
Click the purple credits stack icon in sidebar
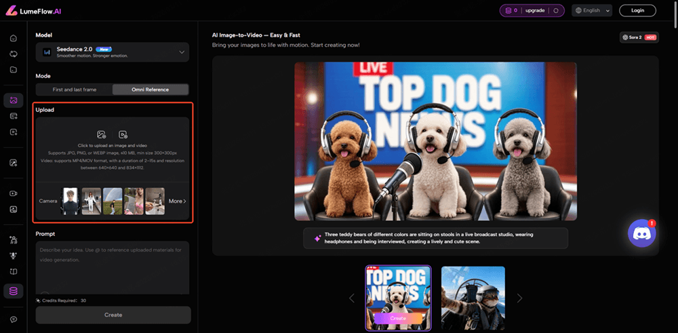point(14,291)
